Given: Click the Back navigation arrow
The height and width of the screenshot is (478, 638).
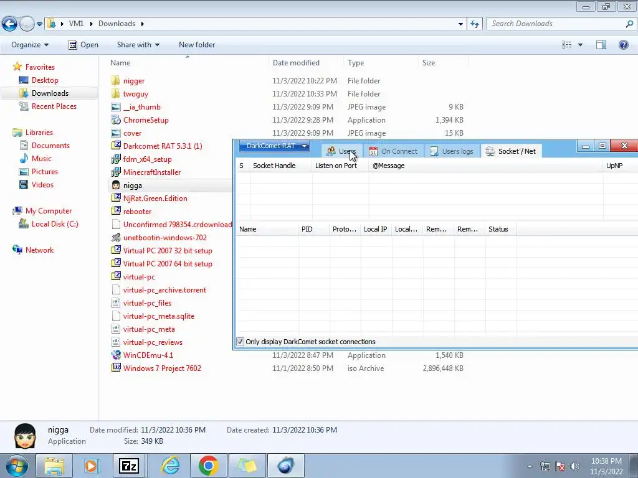Looking at the screenshot, I should click(x=10, y=24).
